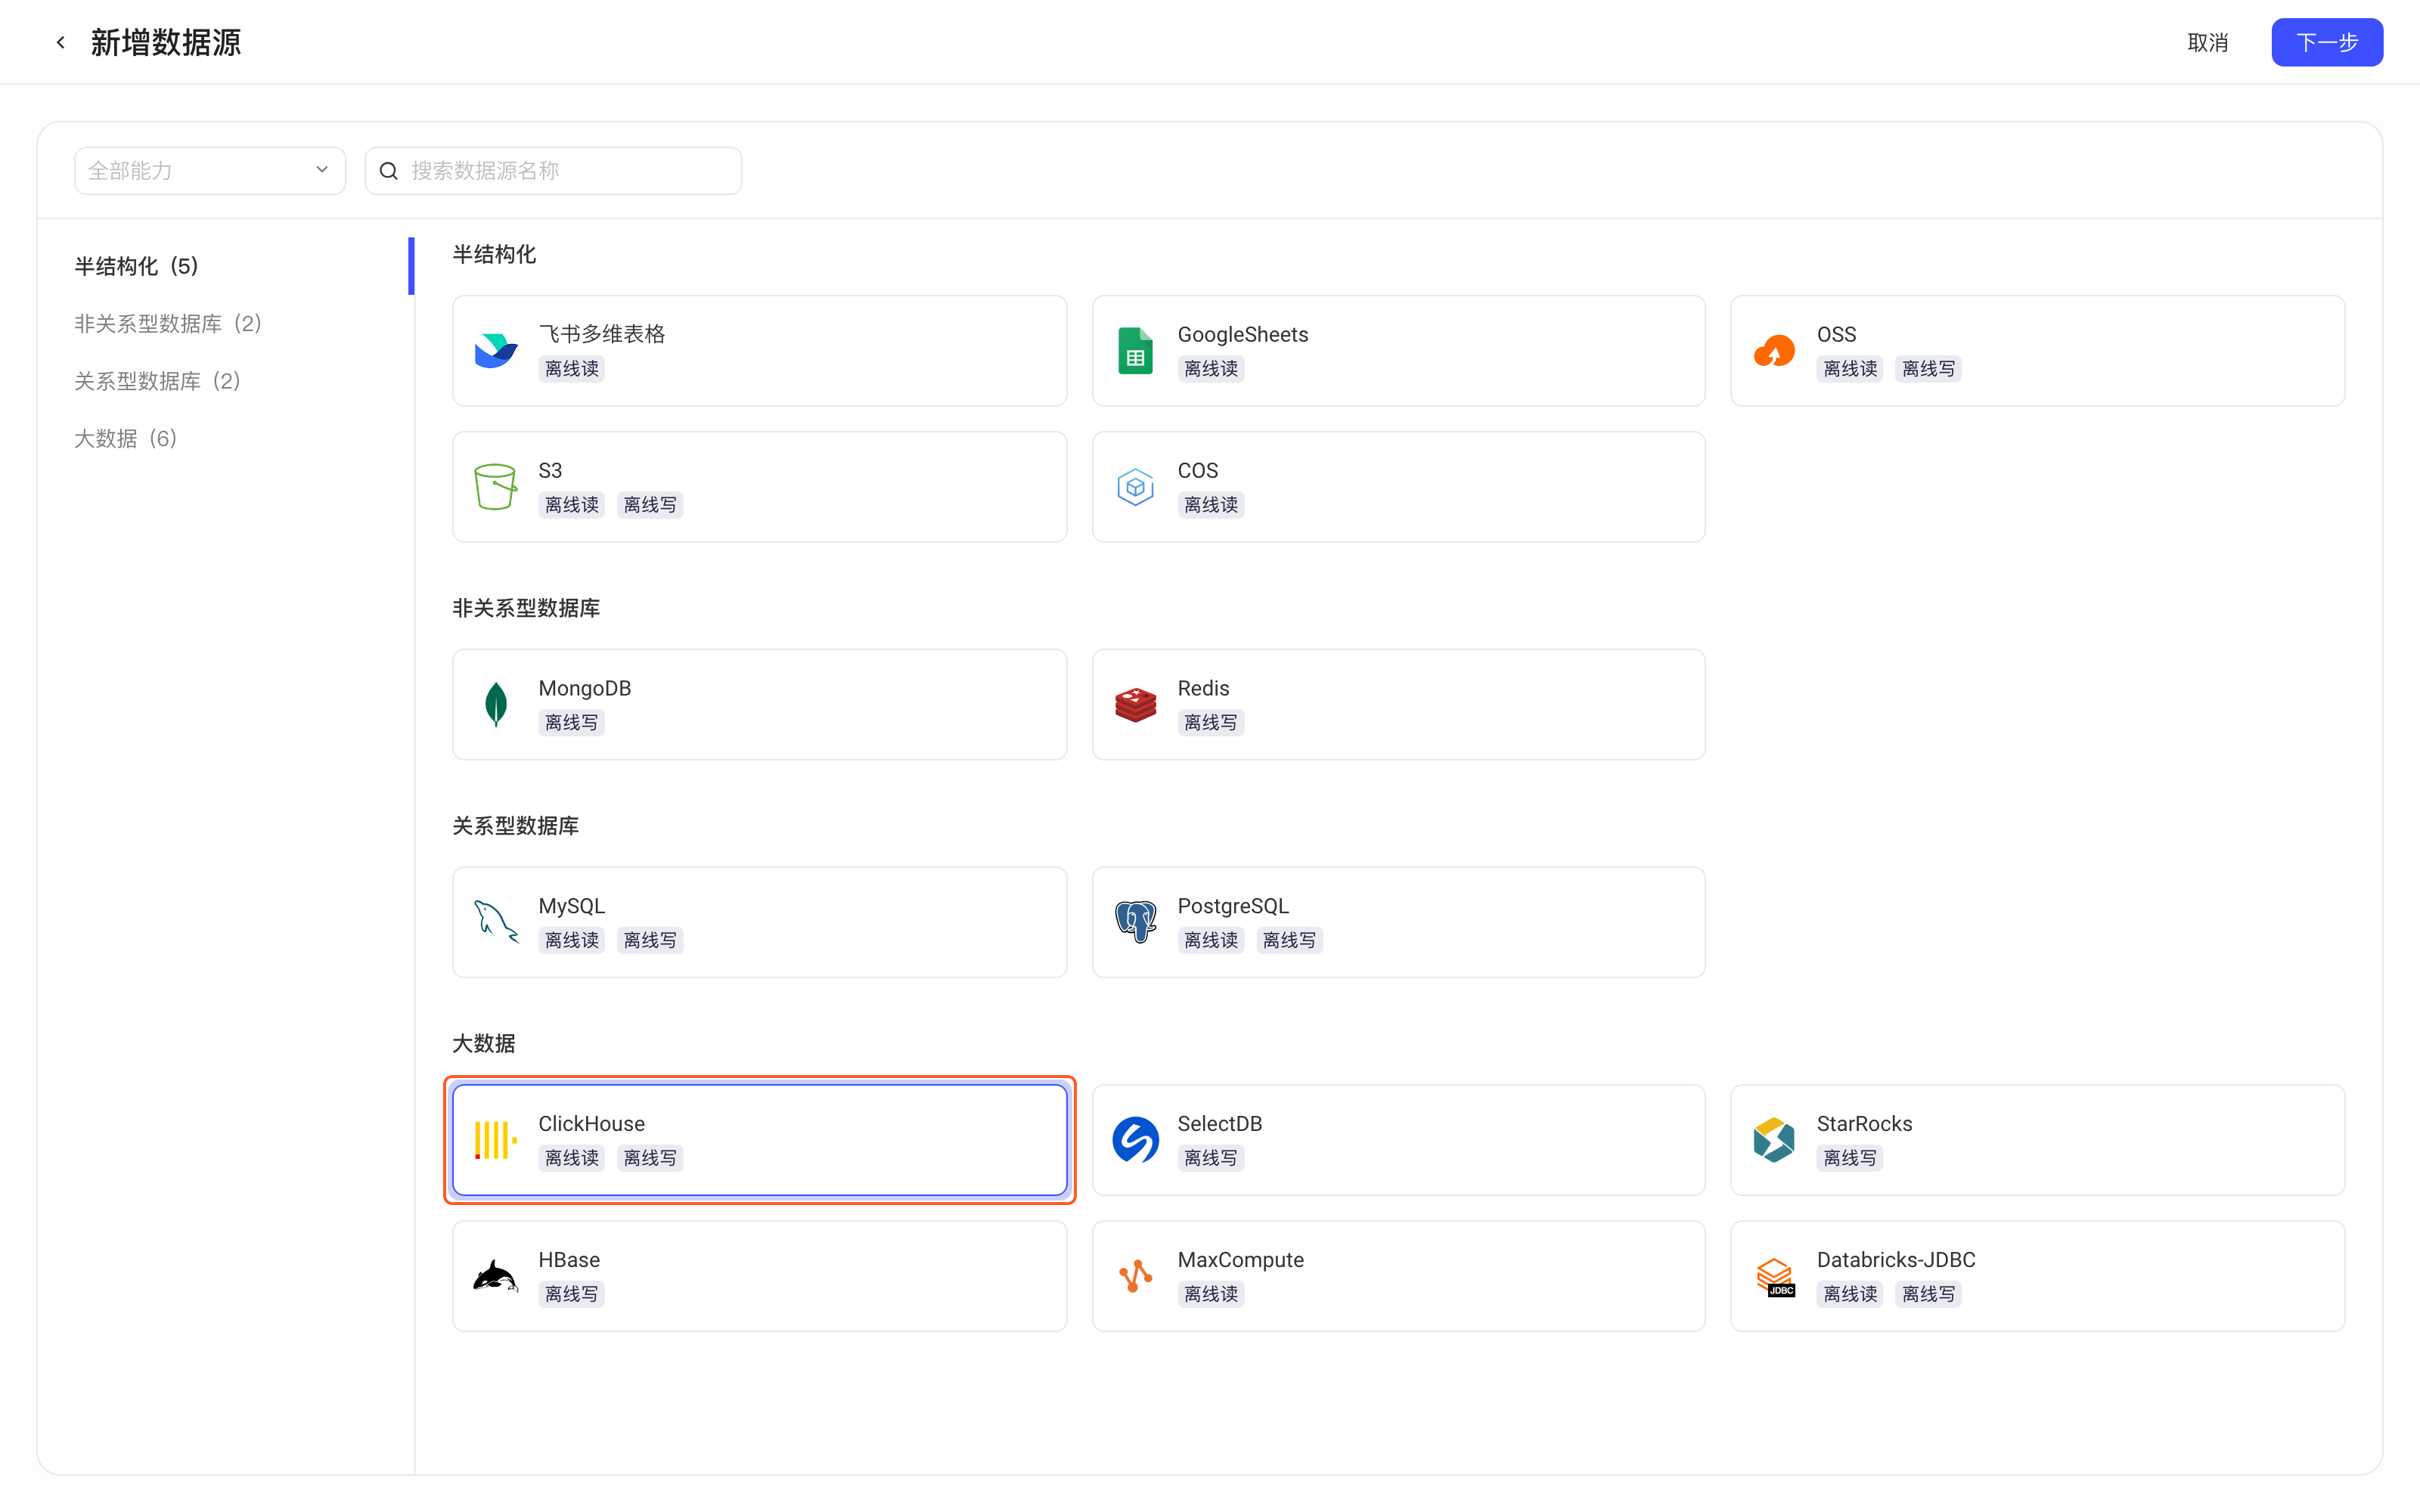Click the Feishu multi-dimensional table bird icon
Viewport: 2420px width, 1512px height.
495,351
